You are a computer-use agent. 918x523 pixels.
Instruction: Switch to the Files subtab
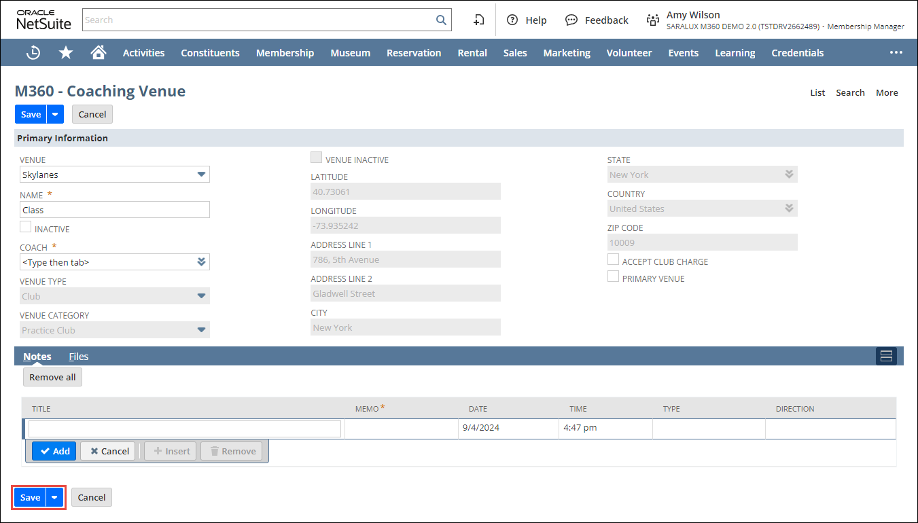(x=78, y=357)
